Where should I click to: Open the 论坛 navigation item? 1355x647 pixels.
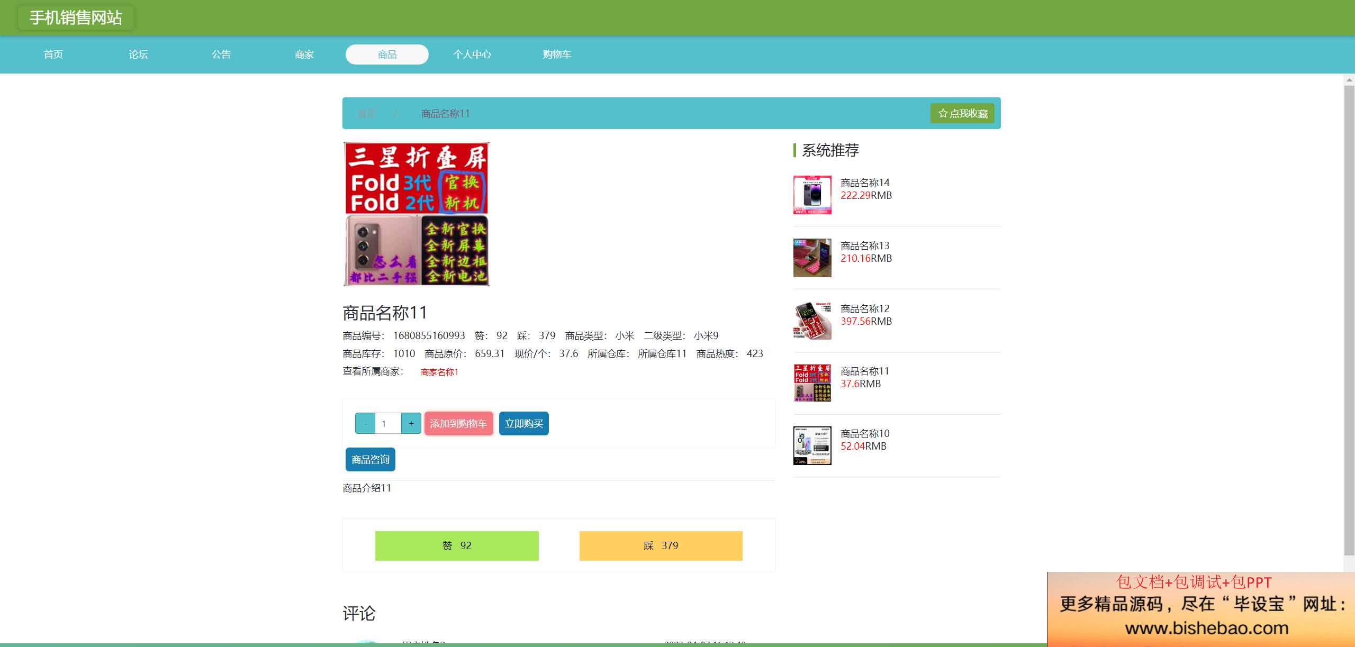[x=138, y=54]
